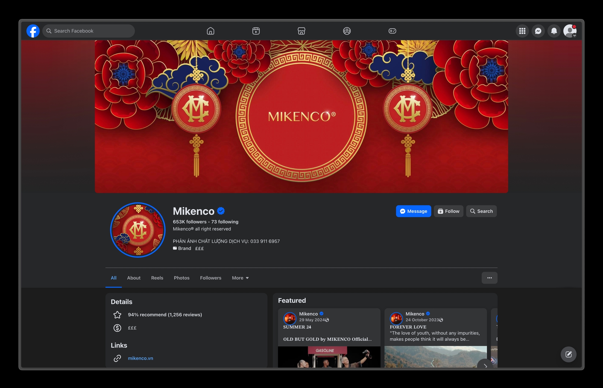The height and width of the screenshot is (388, 603).
Task: Click the dollar price range icon in Details
Action: click(117, 328)
